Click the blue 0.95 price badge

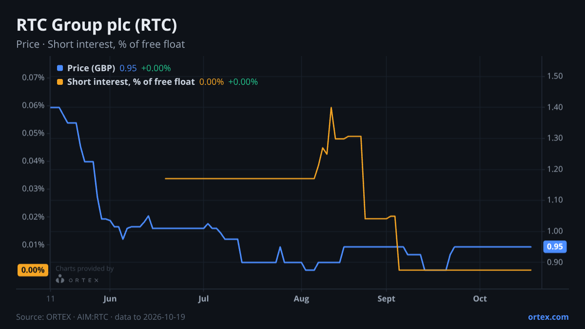tap(555, 247)
